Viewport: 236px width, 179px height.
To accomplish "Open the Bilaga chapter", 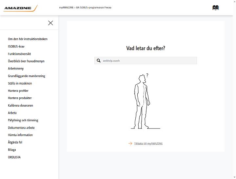I will 12,149.
